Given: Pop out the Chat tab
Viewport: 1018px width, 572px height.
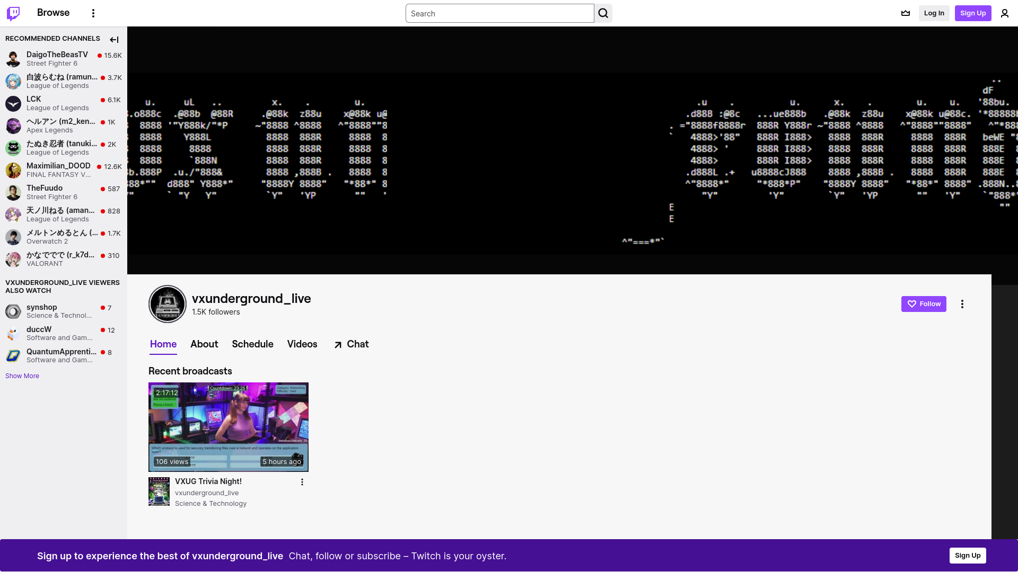Looking at the screenshot, I should click(351, 344).
